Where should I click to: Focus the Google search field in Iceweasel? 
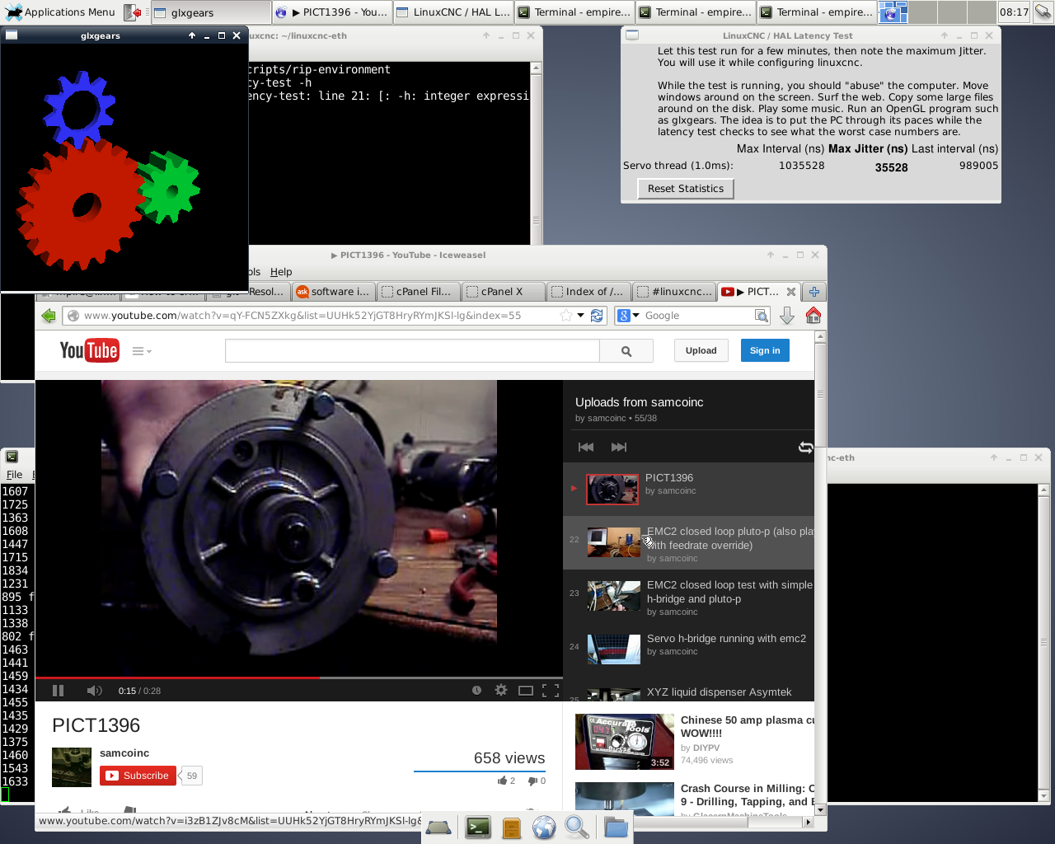pyautogui.click(x=697, y=316)
